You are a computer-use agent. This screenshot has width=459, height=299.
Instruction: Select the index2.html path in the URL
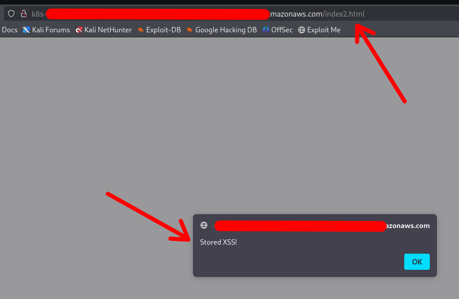coord(344,13)
